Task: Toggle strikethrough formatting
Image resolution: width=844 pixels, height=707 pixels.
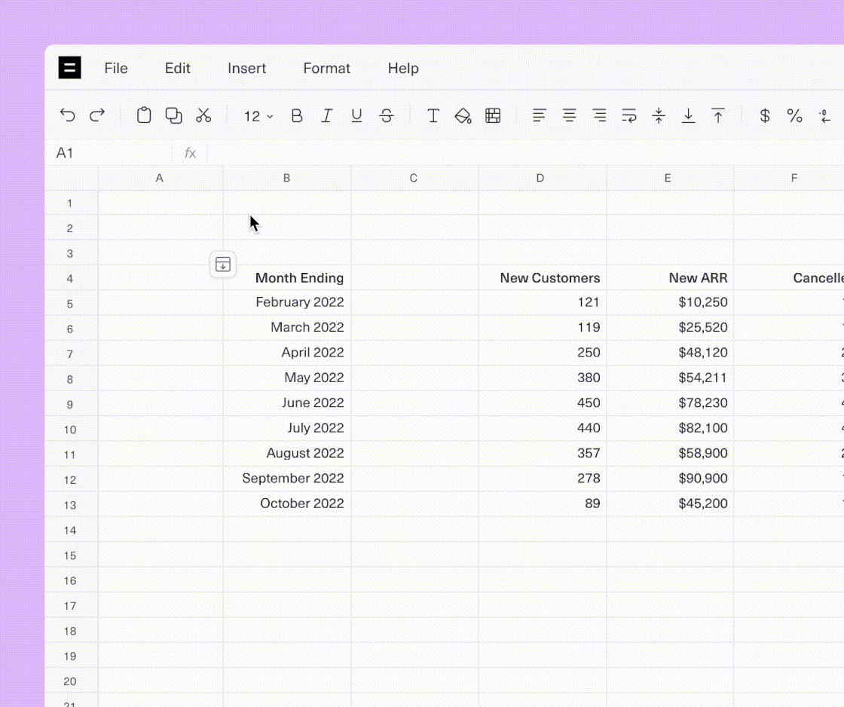Action: pos(387,116)
